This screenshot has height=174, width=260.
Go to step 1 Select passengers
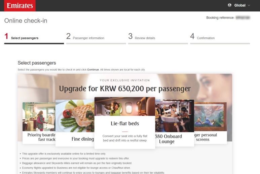pyautogui.click(x=34, y=38)
